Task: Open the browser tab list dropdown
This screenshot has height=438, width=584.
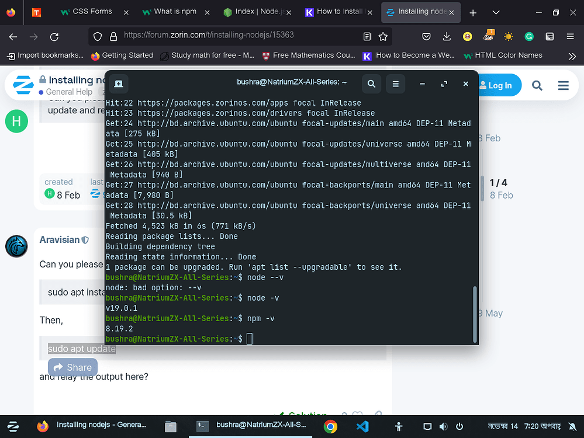Action: coord(495,12)
